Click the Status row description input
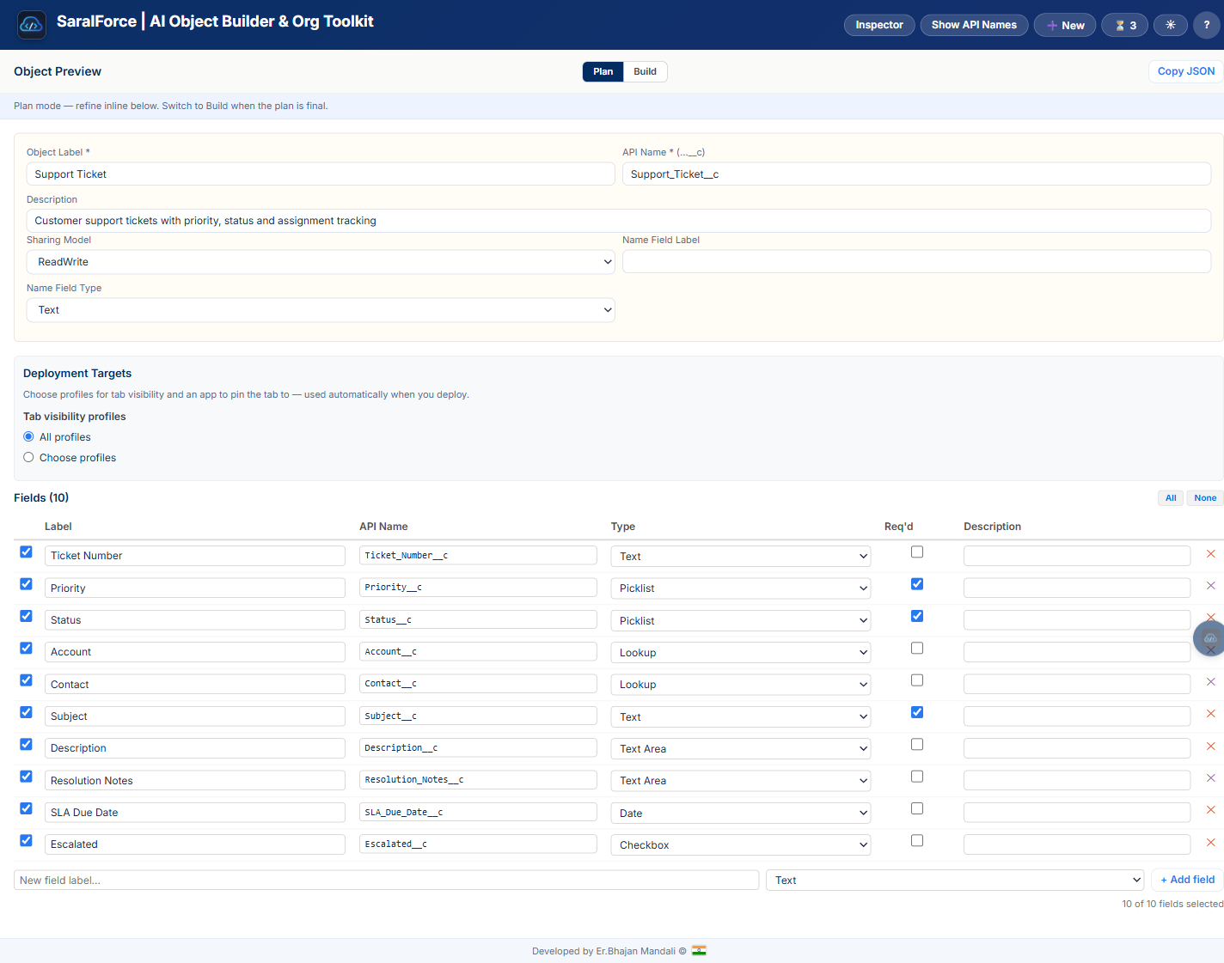 click(x=1077, y=620)
